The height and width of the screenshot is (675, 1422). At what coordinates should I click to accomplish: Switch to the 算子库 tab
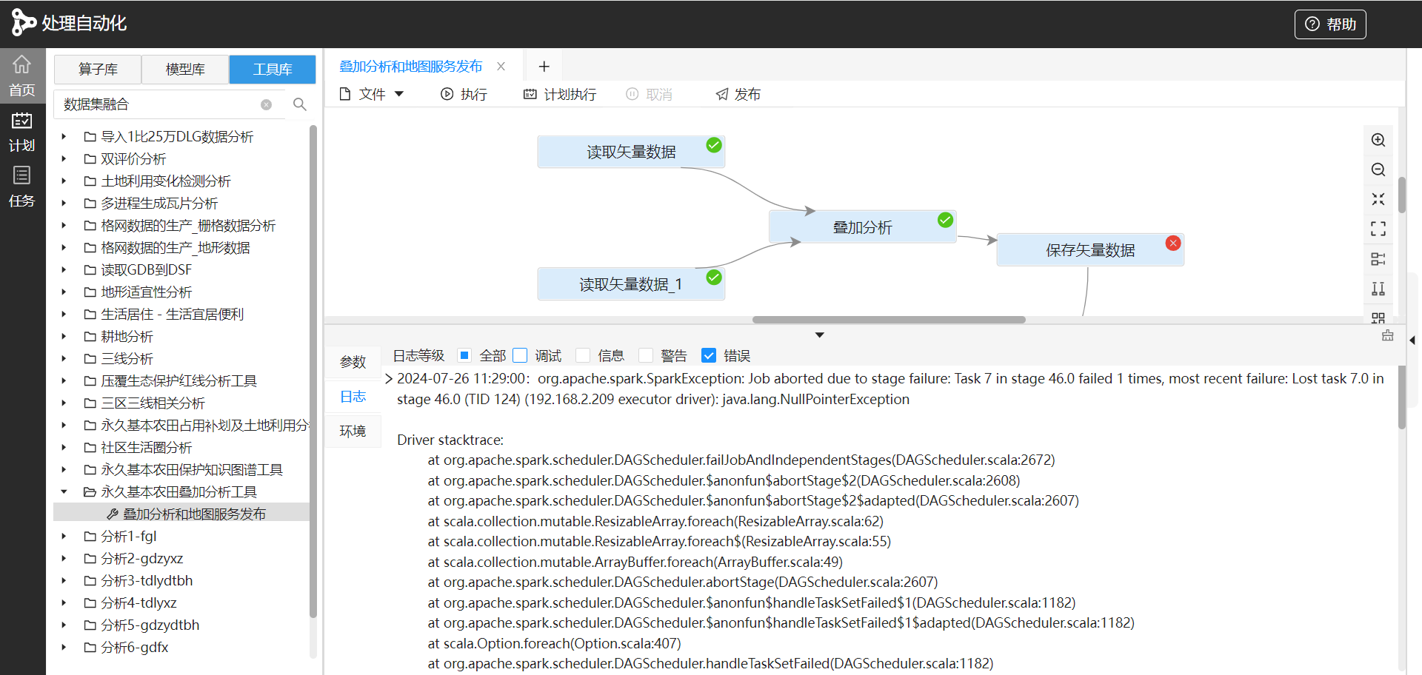[98, 69]
